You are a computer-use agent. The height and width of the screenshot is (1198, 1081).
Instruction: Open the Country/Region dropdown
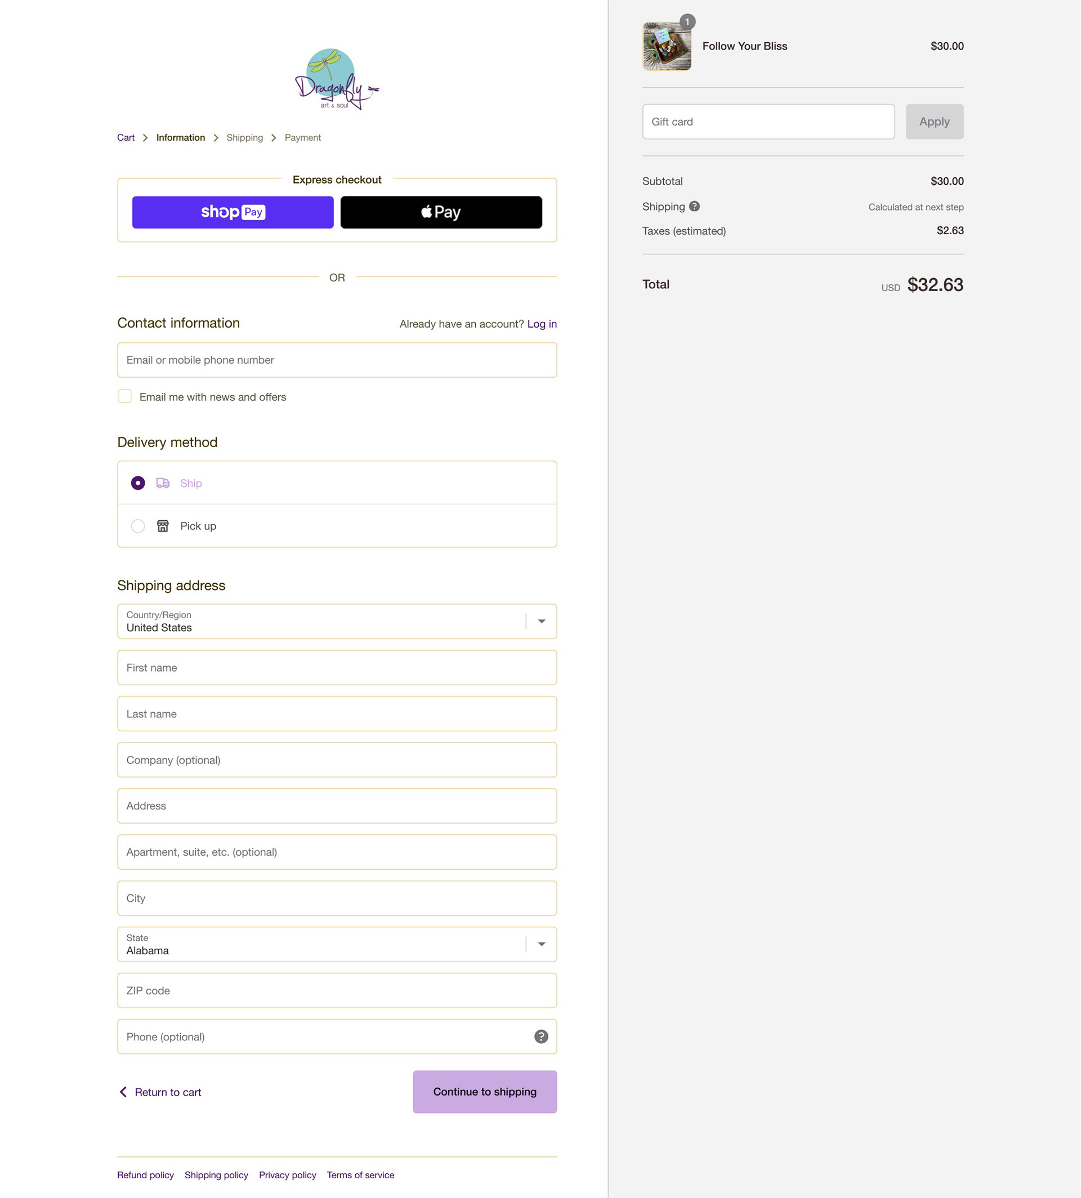tap(336, 622)
